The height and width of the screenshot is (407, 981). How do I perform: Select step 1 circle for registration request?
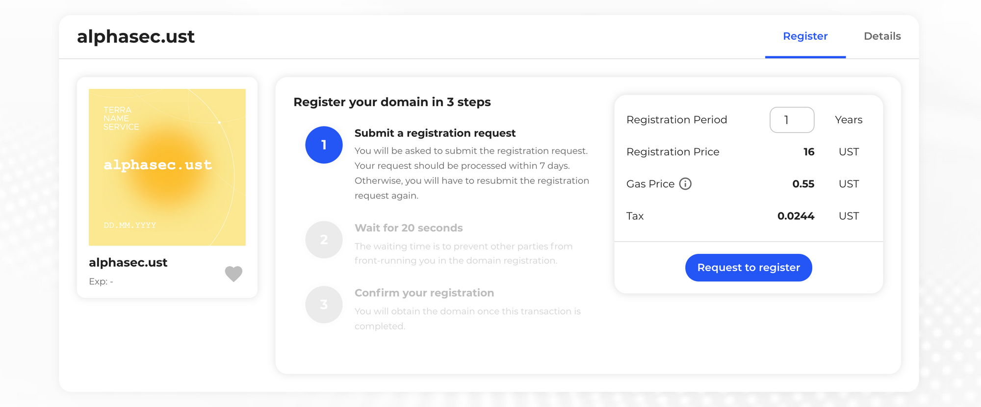pyautogui.click(x=324, y=145)
